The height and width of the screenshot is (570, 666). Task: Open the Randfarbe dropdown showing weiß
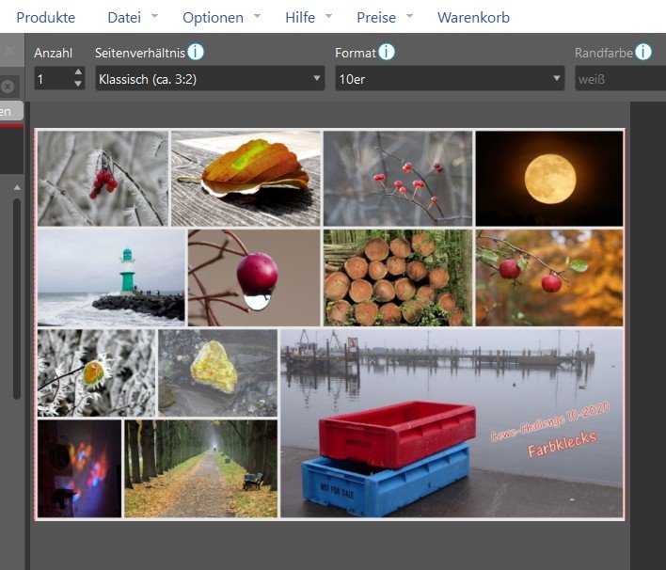[620, 79]
